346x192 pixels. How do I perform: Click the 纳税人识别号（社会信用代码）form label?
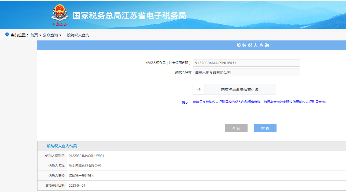[x=168, y=63]
